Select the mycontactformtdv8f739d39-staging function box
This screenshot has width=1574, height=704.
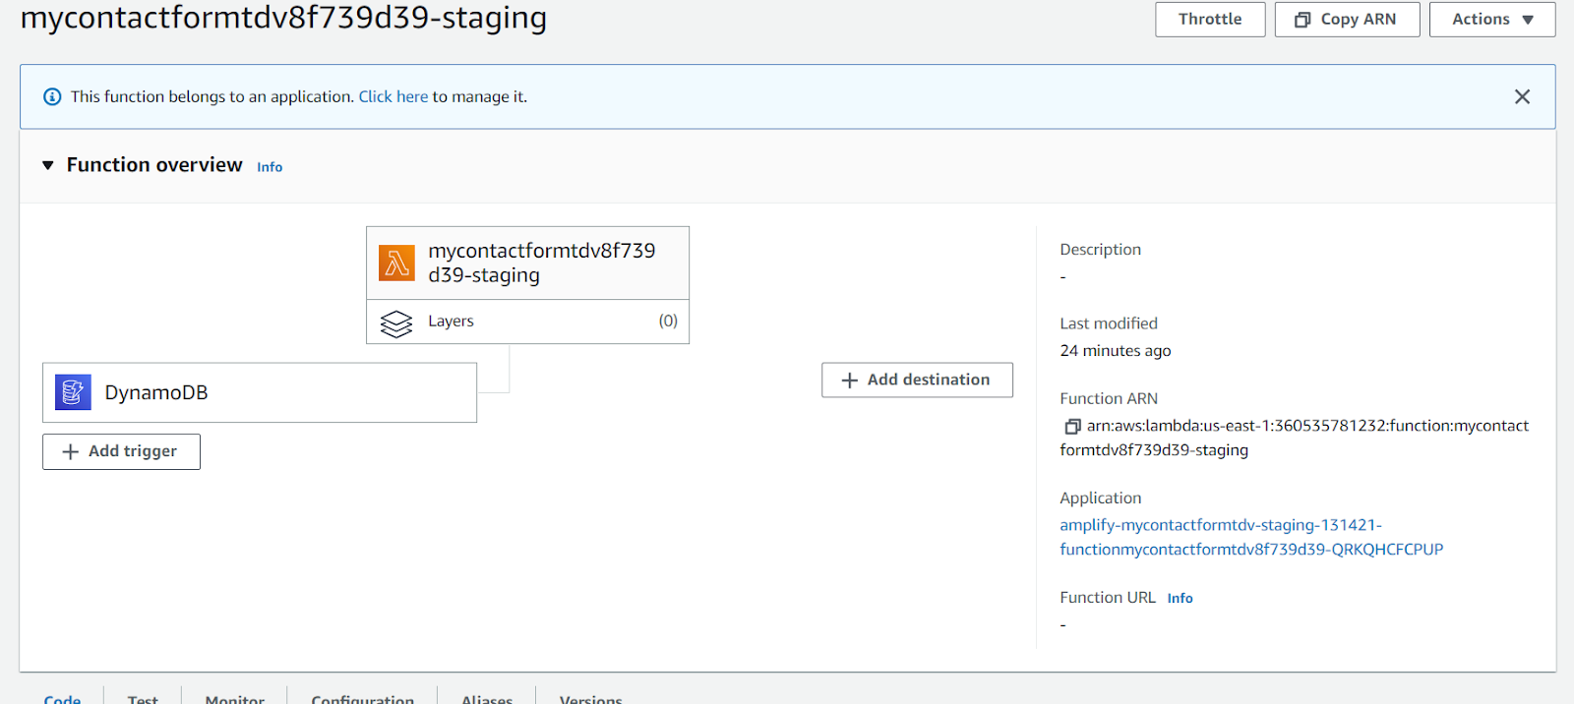(x=527, y=264)
